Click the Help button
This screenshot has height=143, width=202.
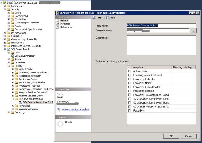[111, 18]
